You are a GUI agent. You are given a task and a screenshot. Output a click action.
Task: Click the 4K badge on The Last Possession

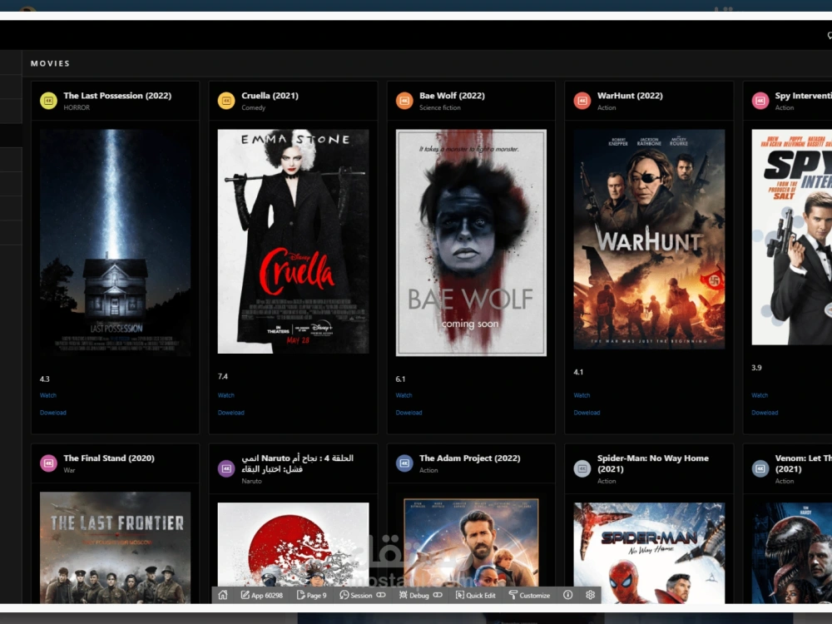pyautogui.click(x=48, y=101)
